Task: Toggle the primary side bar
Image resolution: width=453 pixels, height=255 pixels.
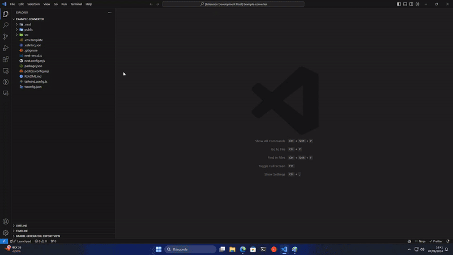Action: [x=399, y=4]
